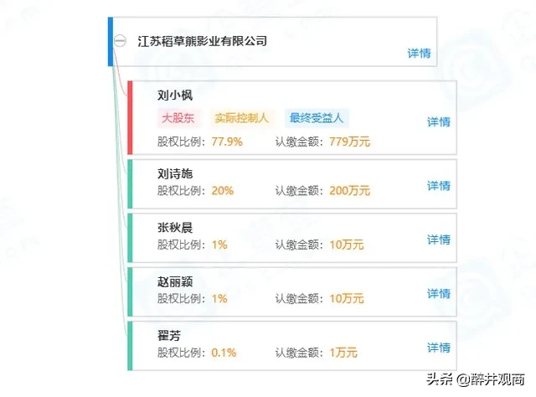Open 详情 for the company header

[419, 54]
